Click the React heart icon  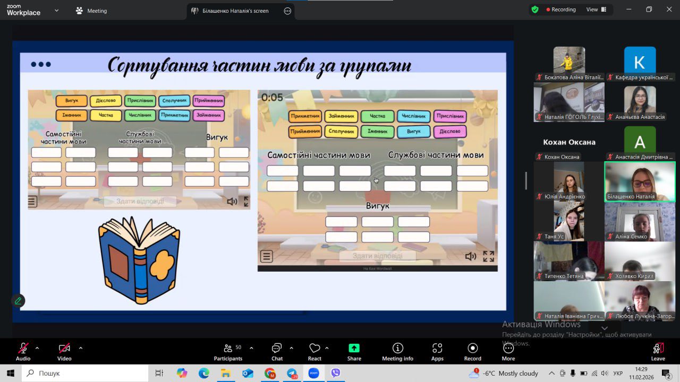pos(314,352)
